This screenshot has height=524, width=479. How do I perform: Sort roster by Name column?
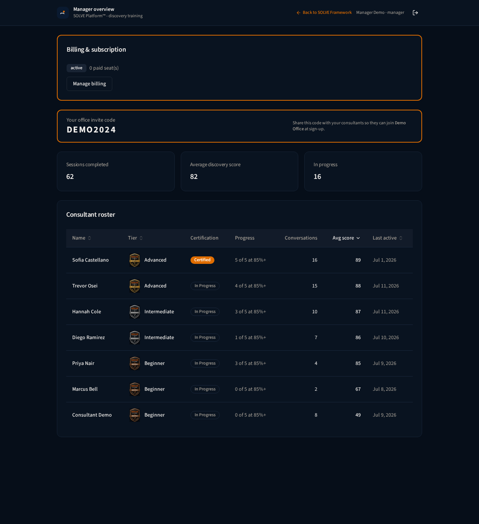[82, 238]
